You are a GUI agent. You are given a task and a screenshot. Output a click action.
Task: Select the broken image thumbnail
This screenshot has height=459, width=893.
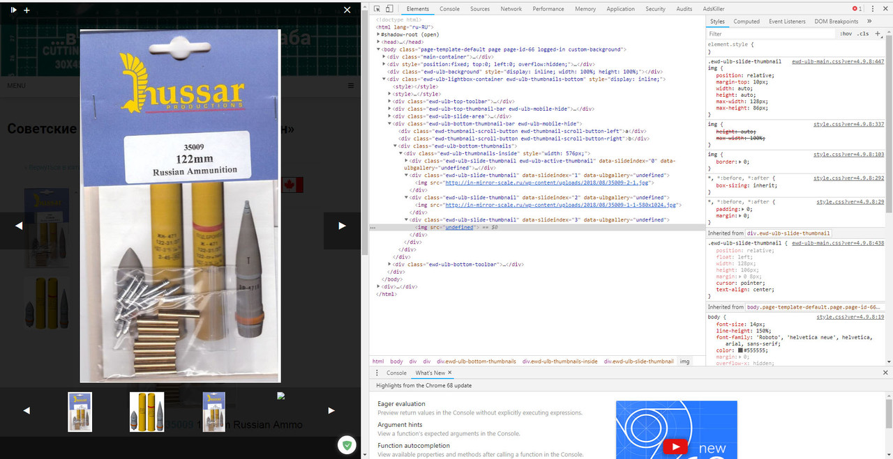point(281,396)
